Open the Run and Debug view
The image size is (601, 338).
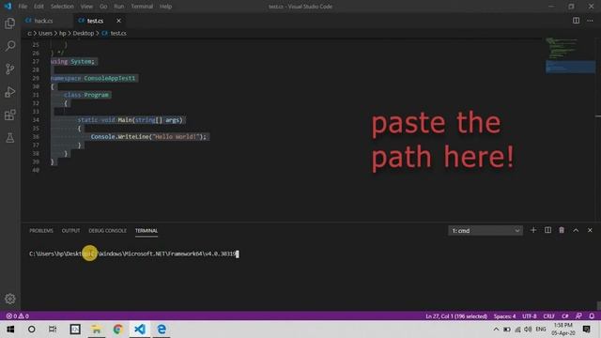10,92
